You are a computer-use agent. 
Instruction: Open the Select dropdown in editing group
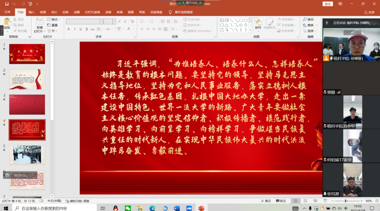(310, 31)
